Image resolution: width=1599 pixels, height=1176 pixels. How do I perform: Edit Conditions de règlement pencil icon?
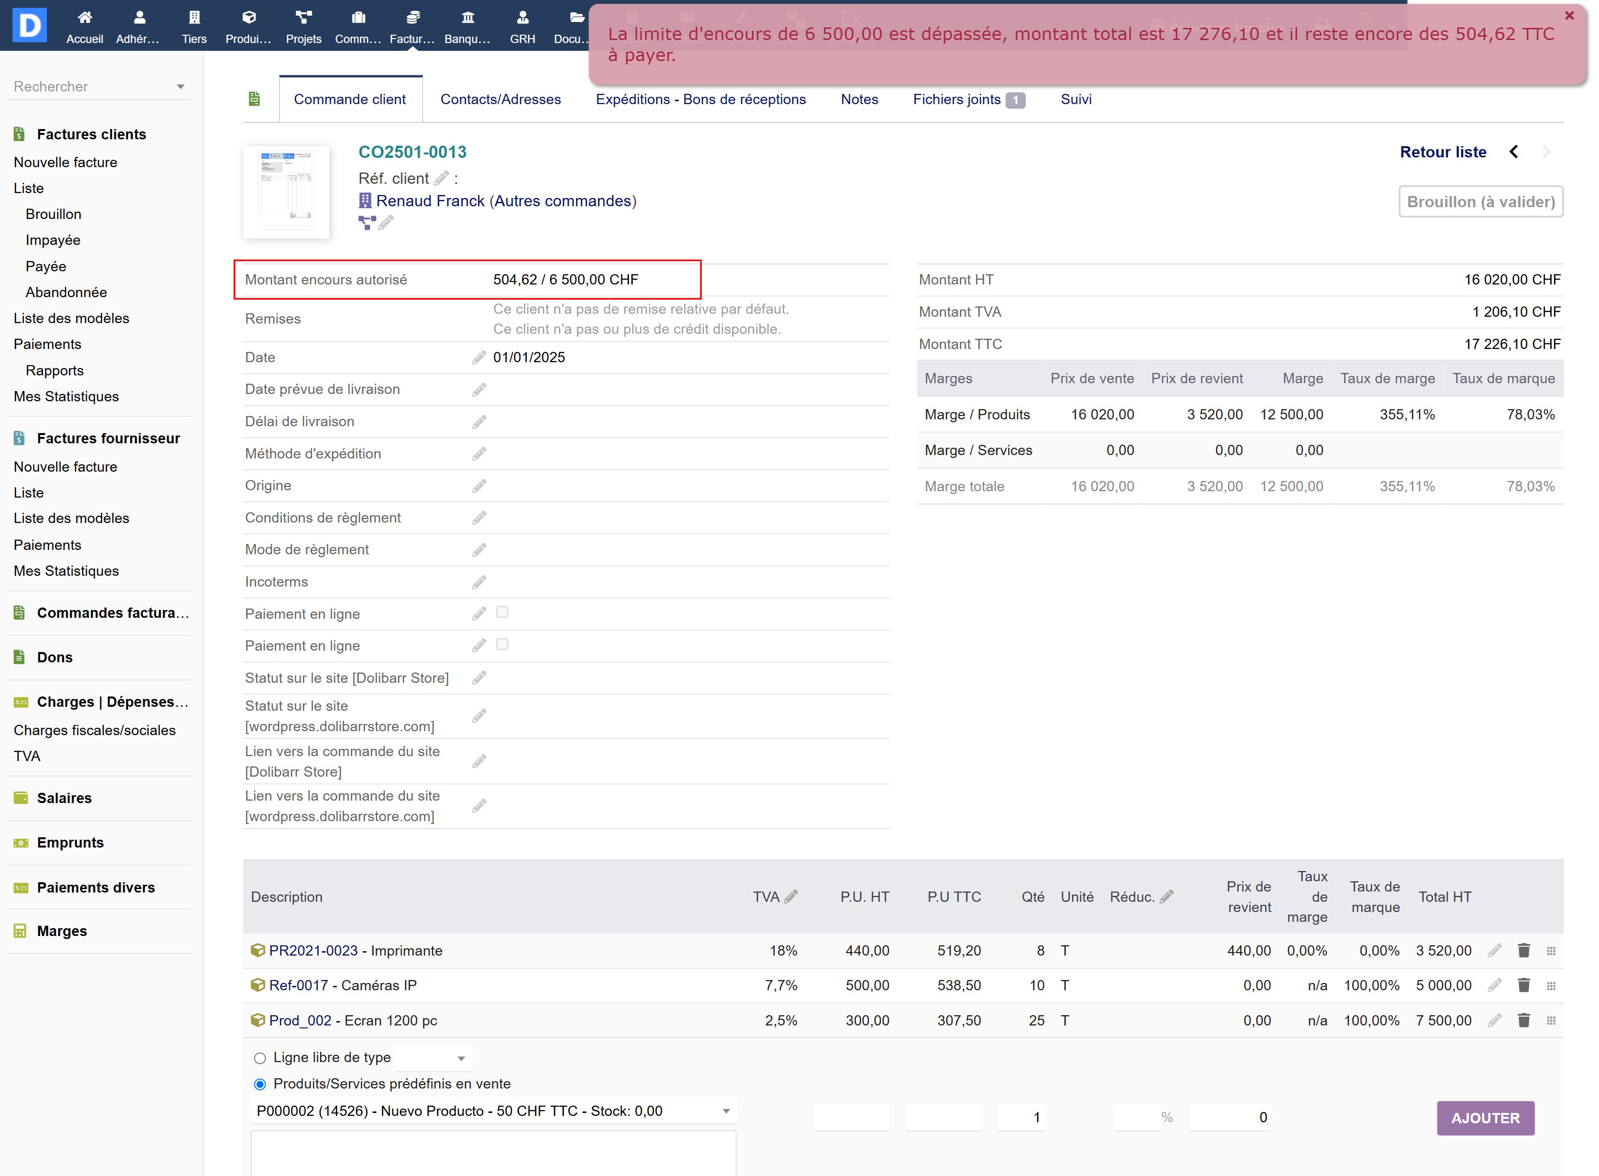coord(479,518)
